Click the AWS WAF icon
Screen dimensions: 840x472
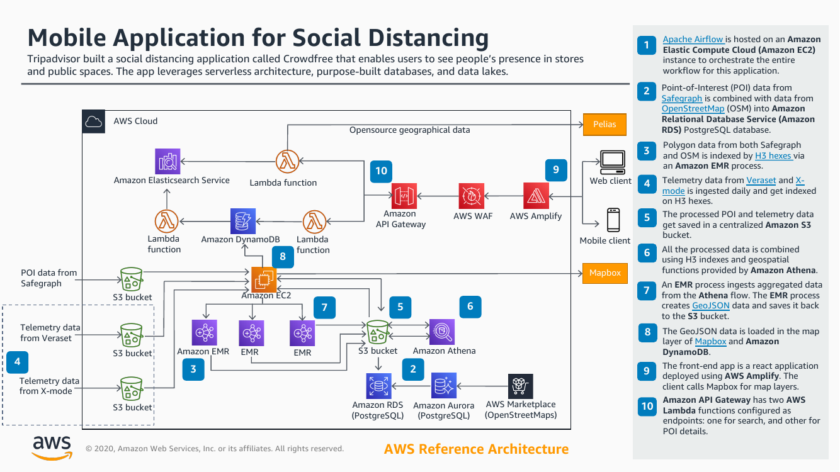tap(472, 196)
